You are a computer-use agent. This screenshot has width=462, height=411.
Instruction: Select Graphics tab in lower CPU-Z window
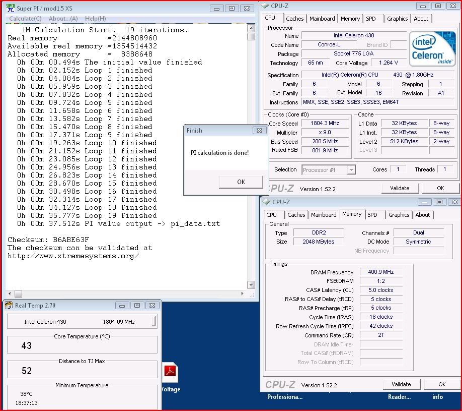[399, 215]
